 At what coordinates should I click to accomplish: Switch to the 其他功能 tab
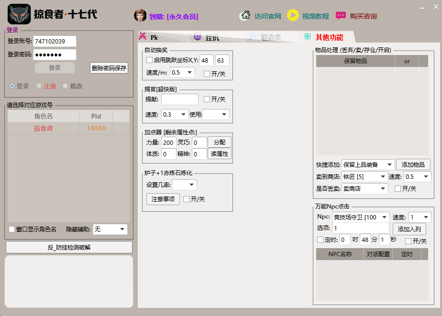(x=330, y=36)
